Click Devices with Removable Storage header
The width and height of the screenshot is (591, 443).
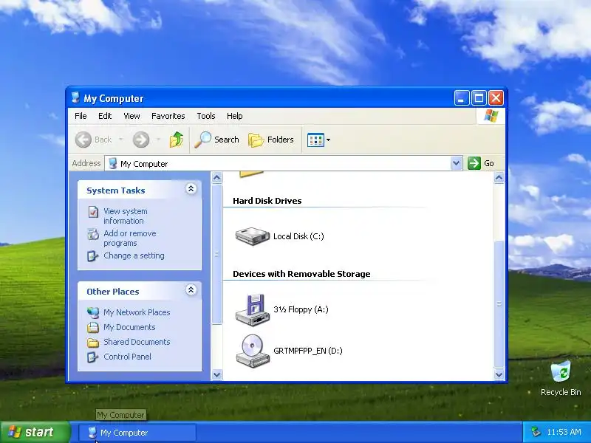(301, 274)
